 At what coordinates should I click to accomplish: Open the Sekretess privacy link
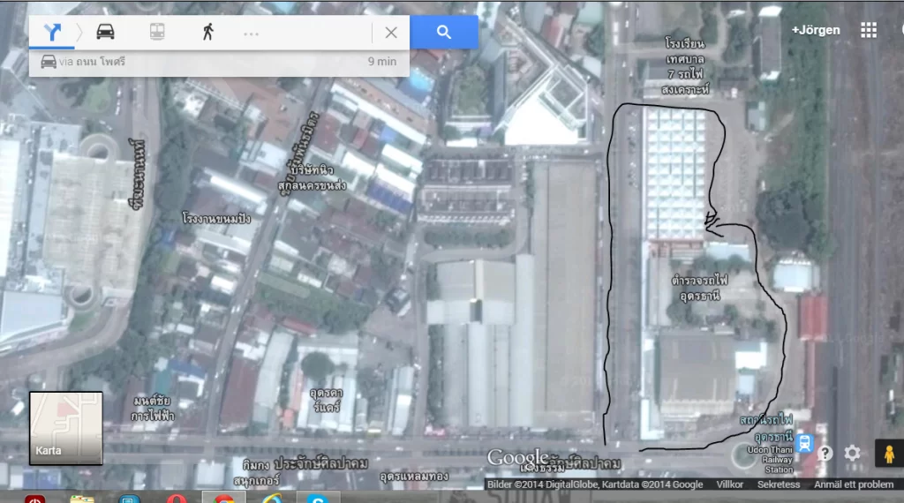click(778, 484)
